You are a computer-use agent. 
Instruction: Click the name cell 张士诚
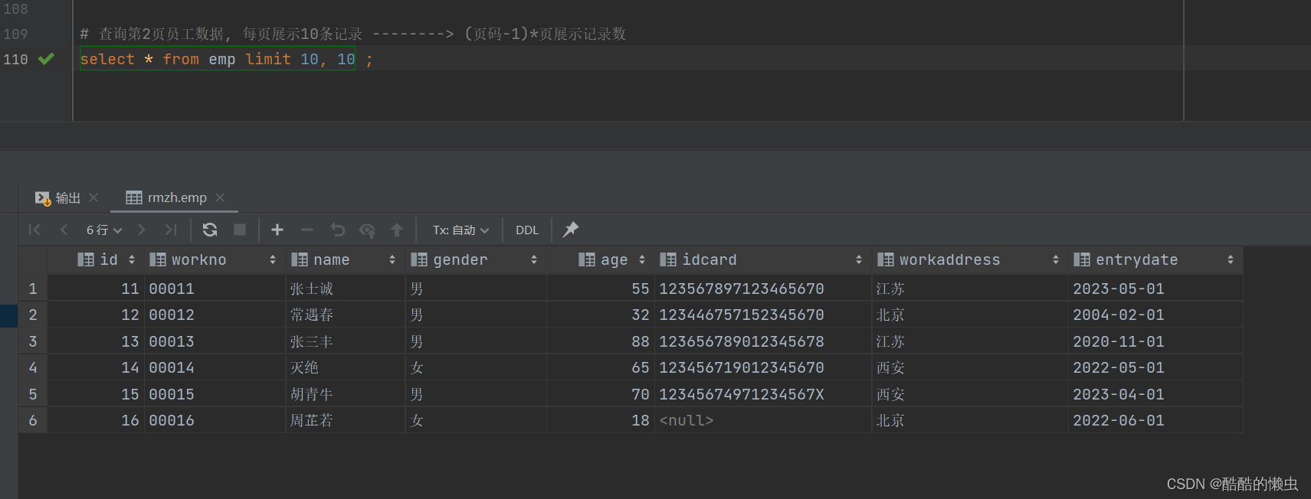[345, 289]
